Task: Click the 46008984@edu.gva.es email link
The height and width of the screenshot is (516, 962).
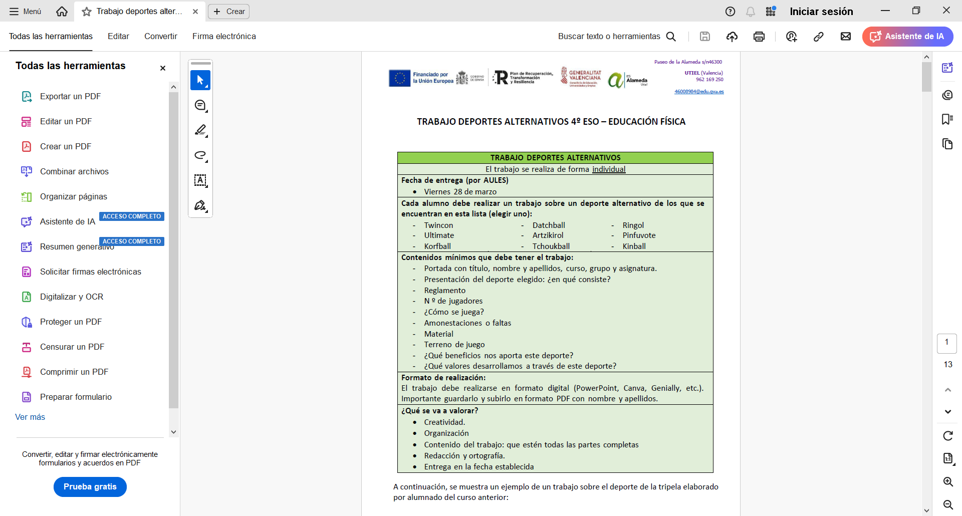Action: coord(699,92)
